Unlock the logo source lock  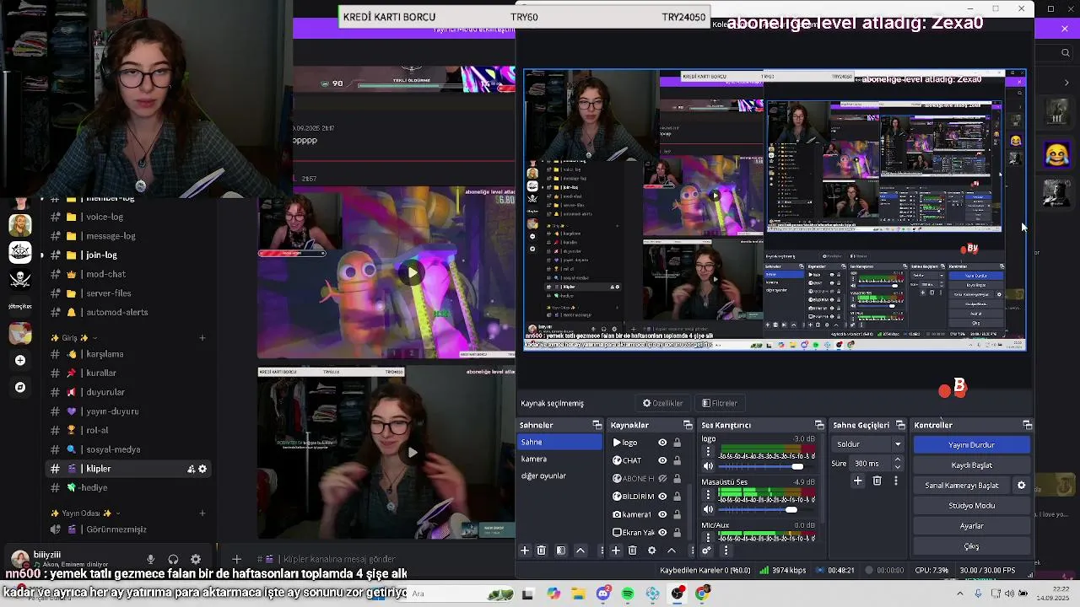click(677, 443)
